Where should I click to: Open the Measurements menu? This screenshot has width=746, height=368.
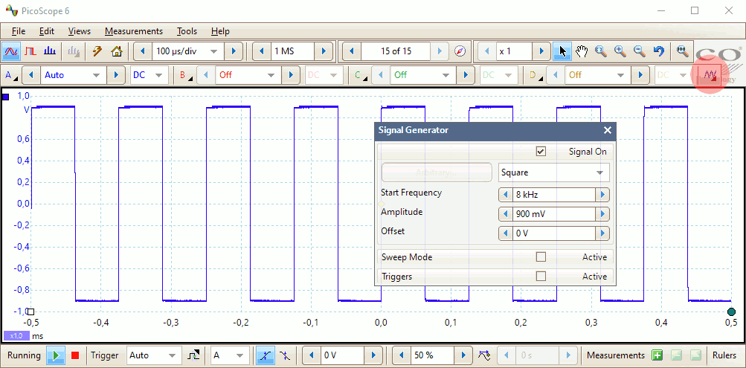[x=133, y=31]
